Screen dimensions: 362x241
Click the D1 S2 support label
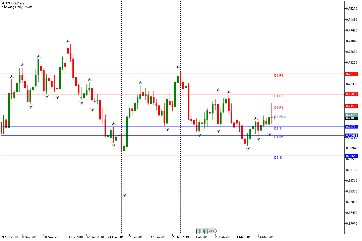[x=279, y=137]
